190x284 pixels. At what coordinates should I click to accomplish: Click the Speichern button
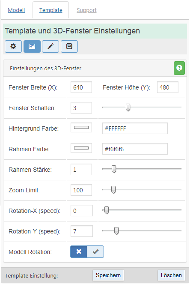(108, 275)
